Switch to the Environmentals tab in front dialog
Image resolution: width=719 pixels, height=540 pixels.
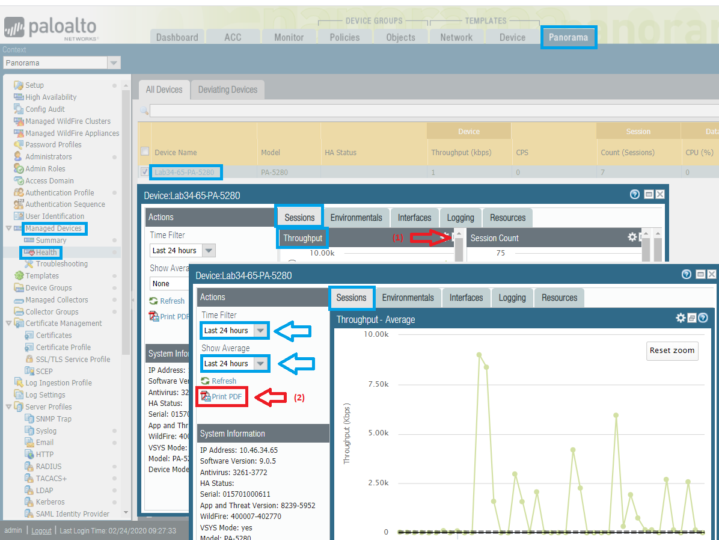408,298
